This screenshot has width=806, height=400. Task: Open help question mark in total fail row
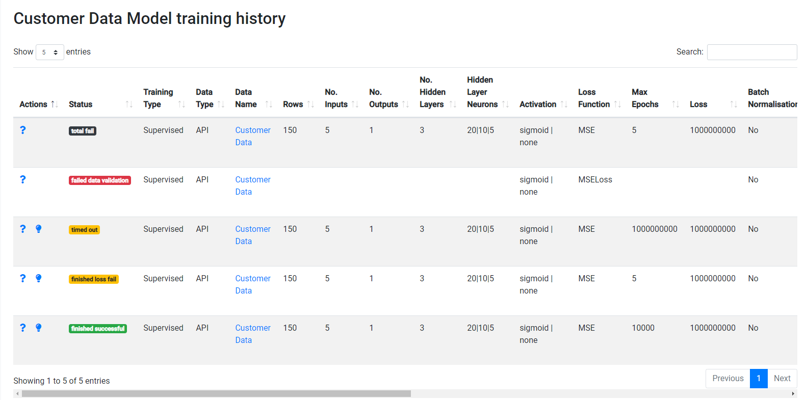[22, 130]
